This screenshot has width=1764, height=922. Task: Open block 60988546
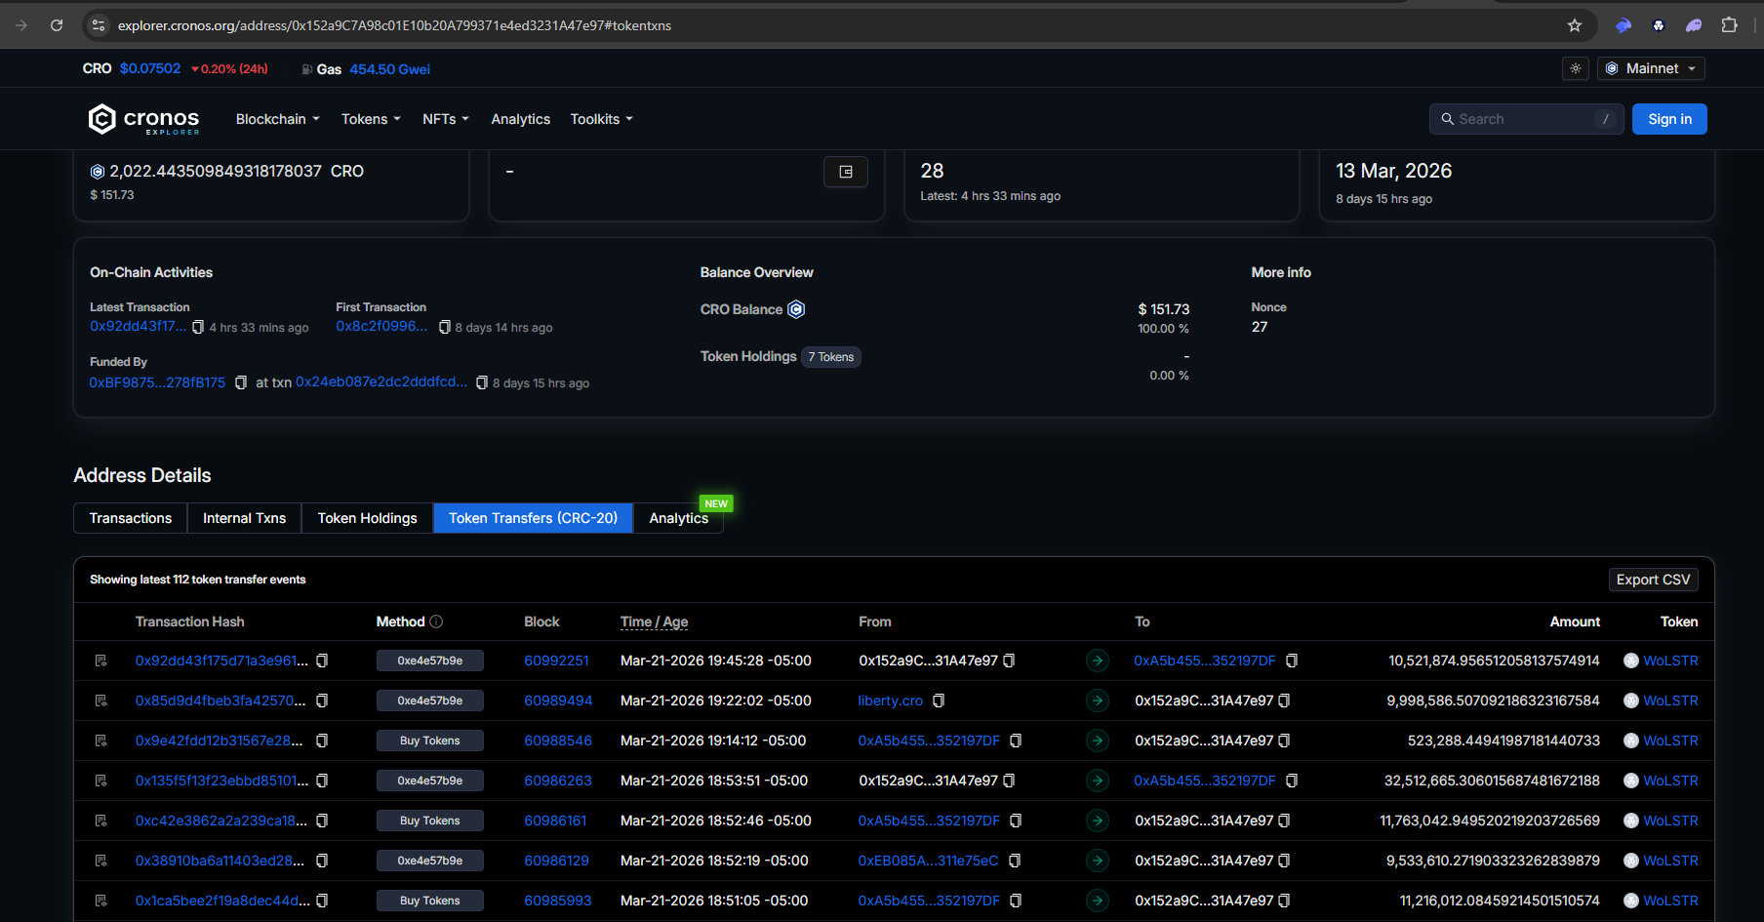[558, 741]
